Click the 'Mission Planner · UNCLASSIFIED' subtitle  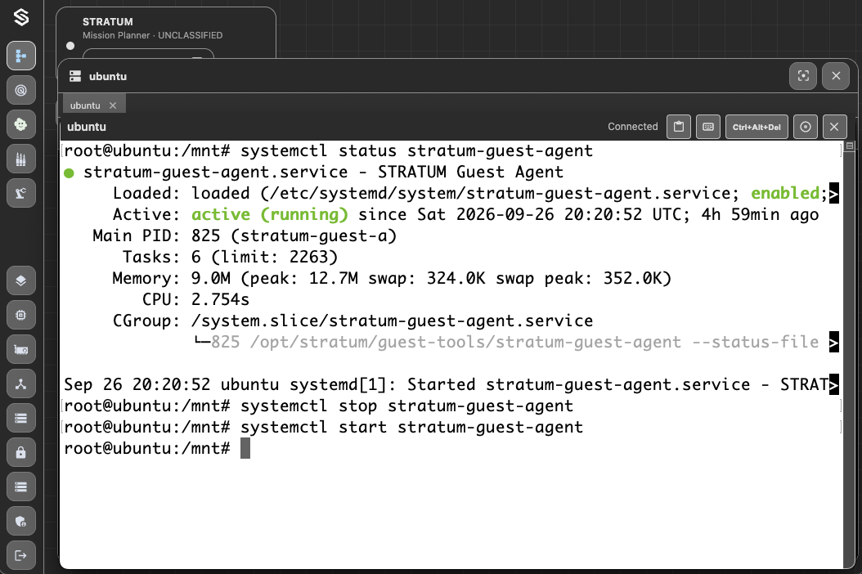tap(152, 35)
